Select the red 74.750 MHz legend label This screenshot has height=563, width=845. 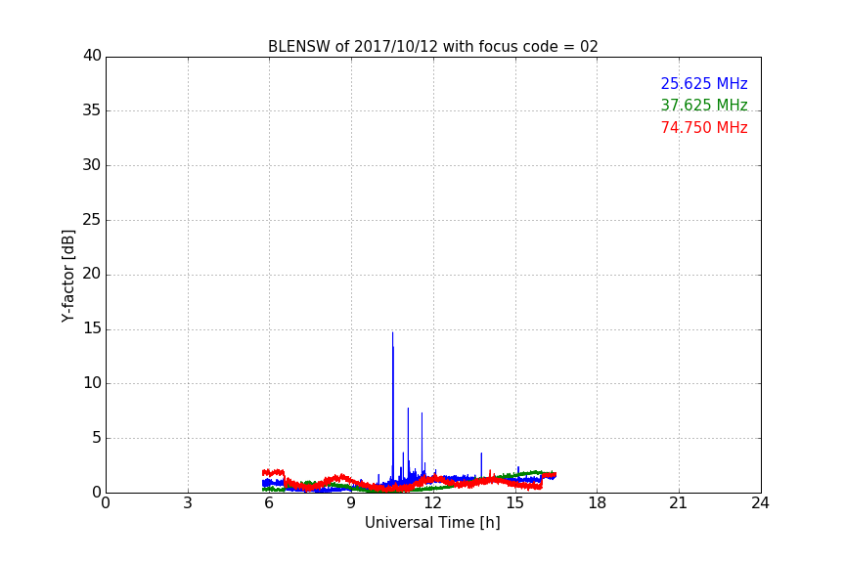[x=704, y=128]
